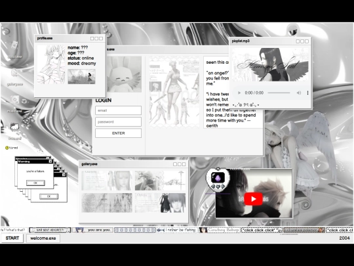This screenshot has height=266, width=354.
Task: Click the album art in playlist.mp3 window
Action: [270, 64]
